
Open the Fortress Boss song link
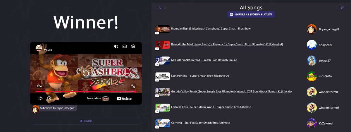[211, 107]
